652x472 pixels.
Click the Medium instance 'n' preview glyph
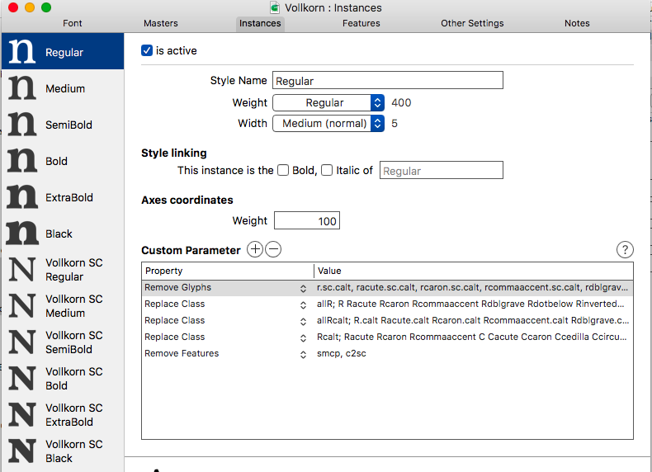point(21,87)
